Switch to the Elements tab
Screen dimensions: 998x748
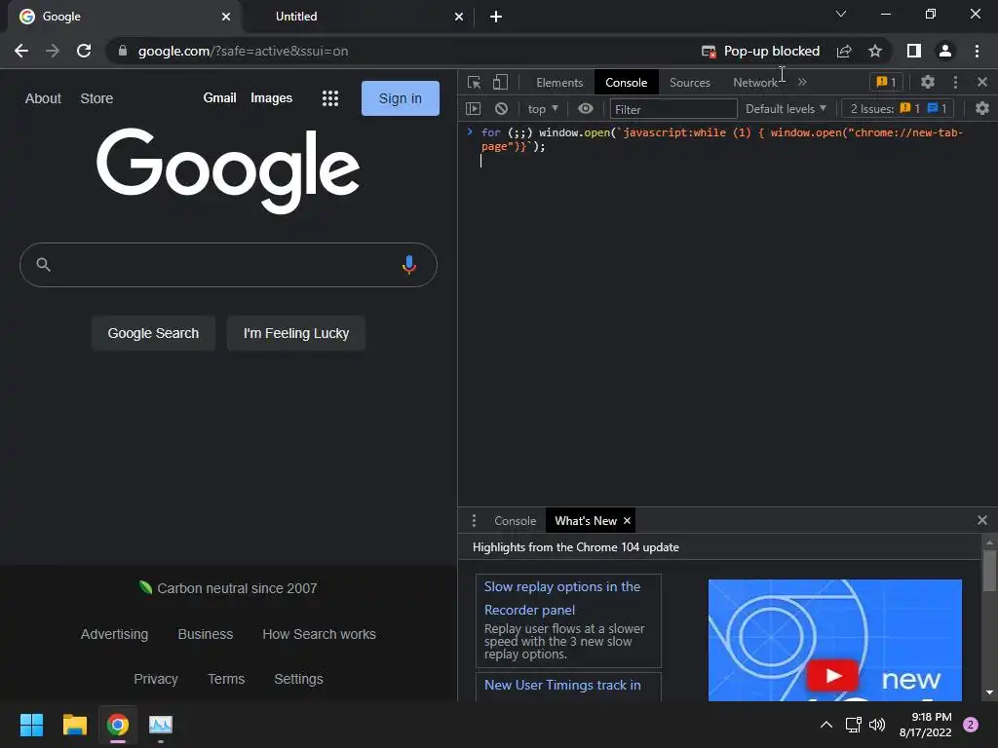point(559,83)
